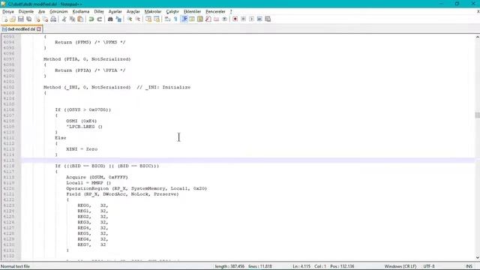
Task: Open the Çalıştır menu
Action: 172,11
